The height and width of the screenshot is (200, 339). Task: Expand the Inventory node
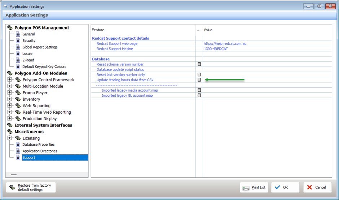(x=9, y=99)
